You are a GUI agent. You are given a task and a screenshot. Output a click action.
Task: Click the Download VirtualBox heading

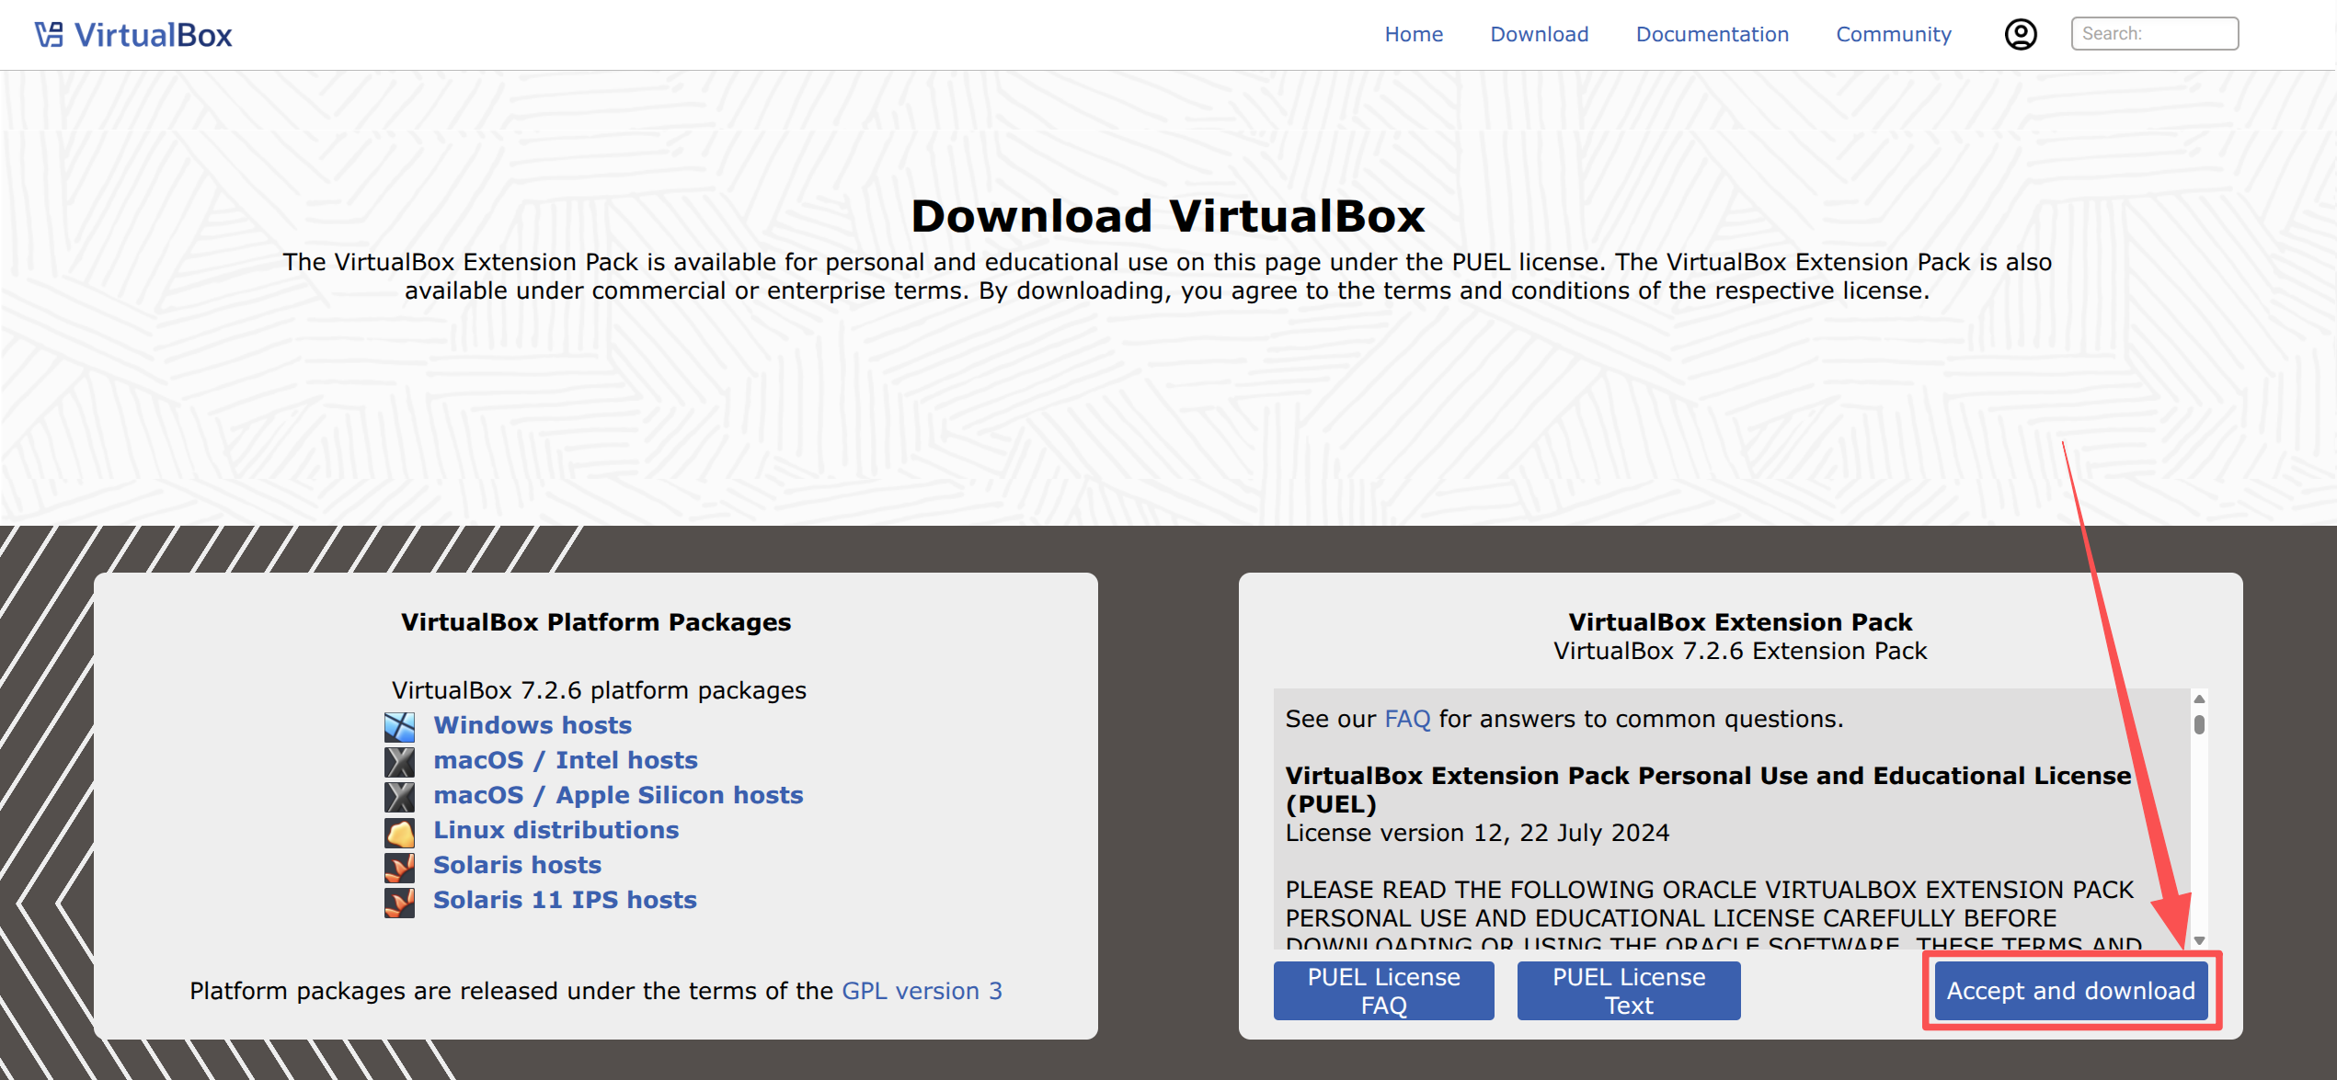coord(1167,216)
